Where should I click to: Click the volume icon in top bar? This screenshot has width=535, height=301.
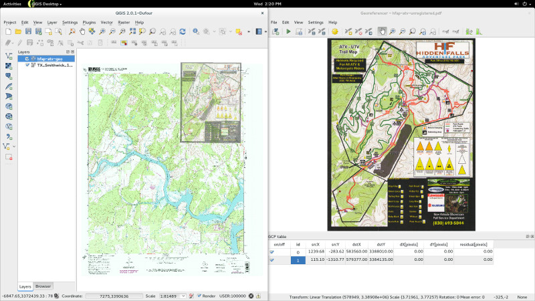[x=516, y=4]
